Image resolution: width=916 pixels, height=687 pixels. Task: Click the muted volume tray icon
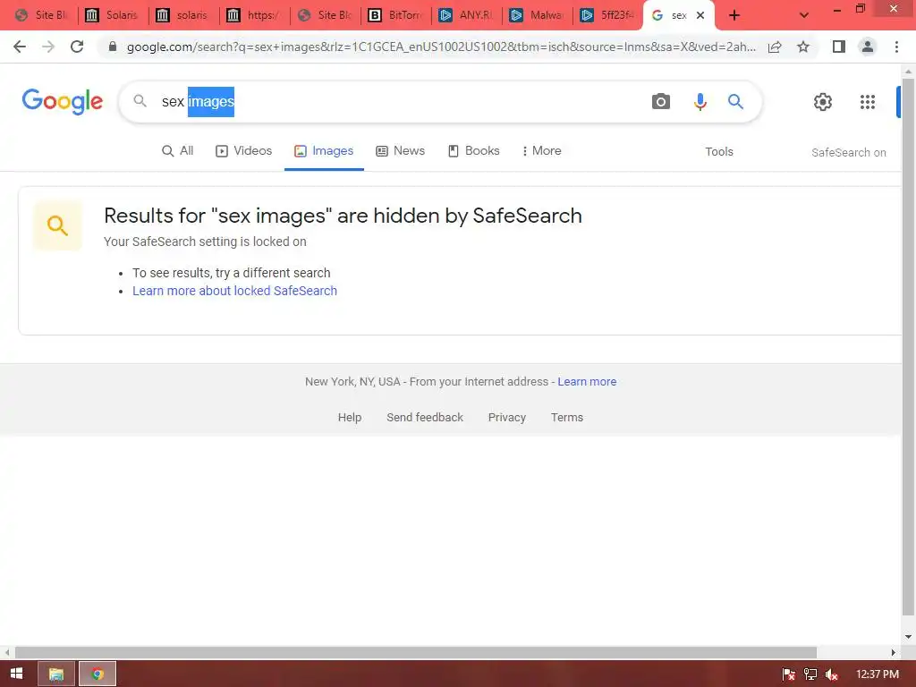pyautogui.click(x=831, y=674)
